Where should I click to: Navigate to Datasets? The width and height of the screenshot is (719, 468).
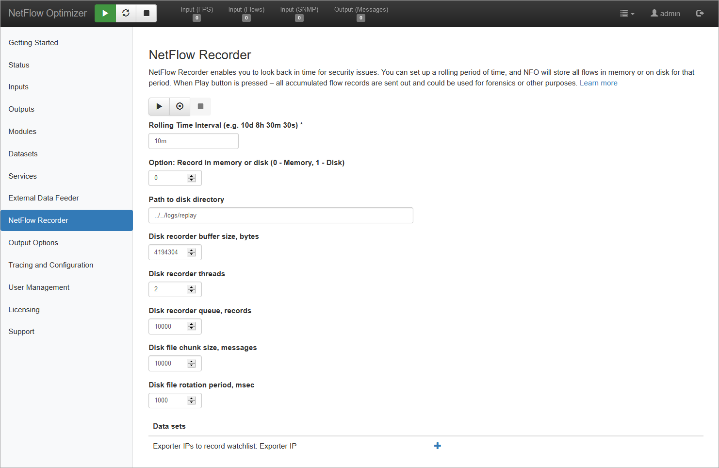(66, 154)
